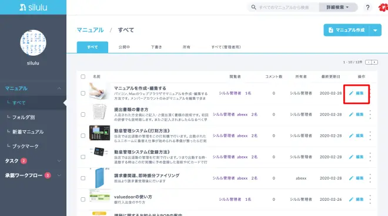Open manual titled 請求書関連、即時振分ファイリング
Screen dimensions: 388x216
point(147,176)
